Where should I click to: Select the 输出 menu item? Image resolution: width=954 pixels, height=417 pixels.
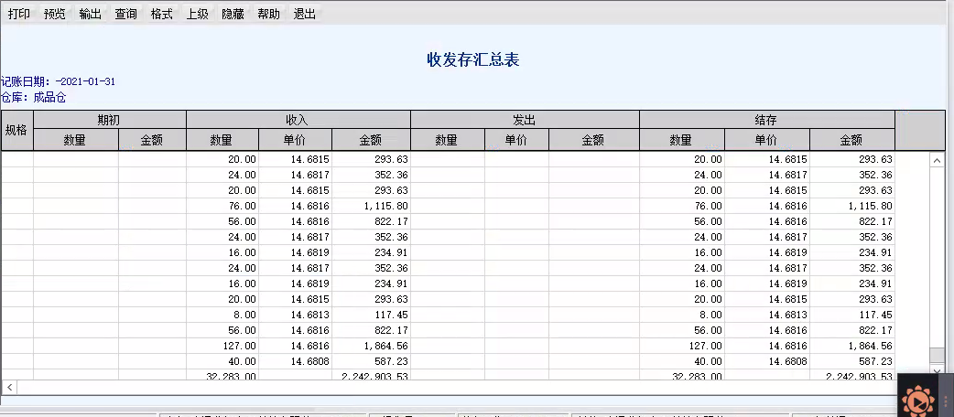(90, 14)
